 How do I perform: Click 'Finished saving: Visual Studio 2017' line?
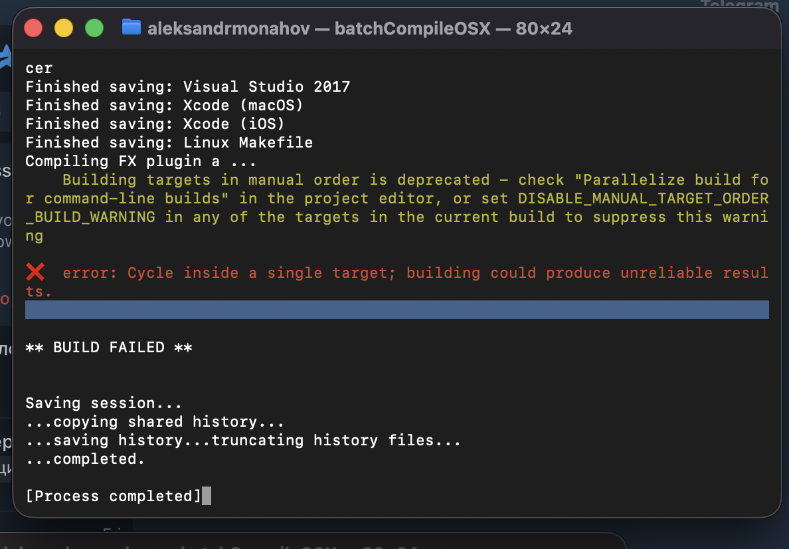pos(187,86)
